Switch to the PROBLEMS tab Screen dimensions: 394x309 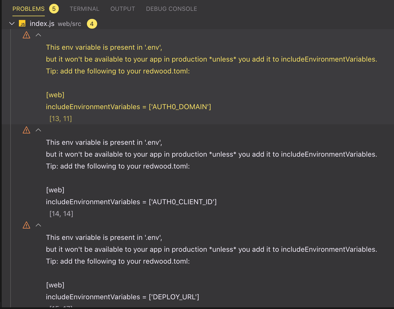(x=28, y=9)
